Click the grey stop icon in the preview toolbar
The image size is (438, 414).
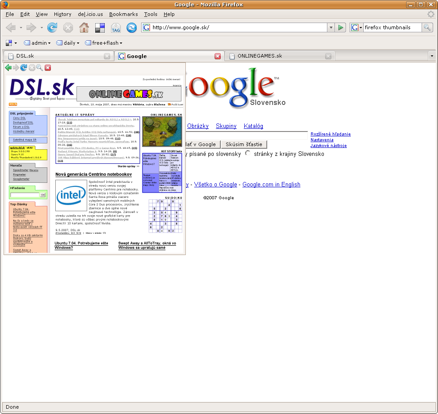(x=32, y=68)
